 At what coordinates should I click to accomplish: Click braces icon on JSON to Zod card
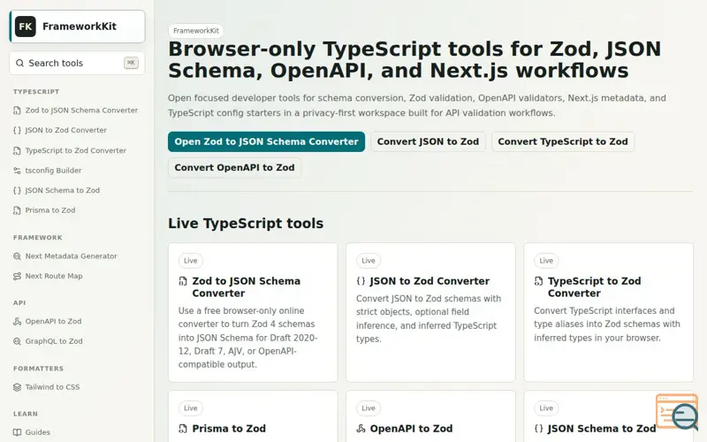point(361,281)
